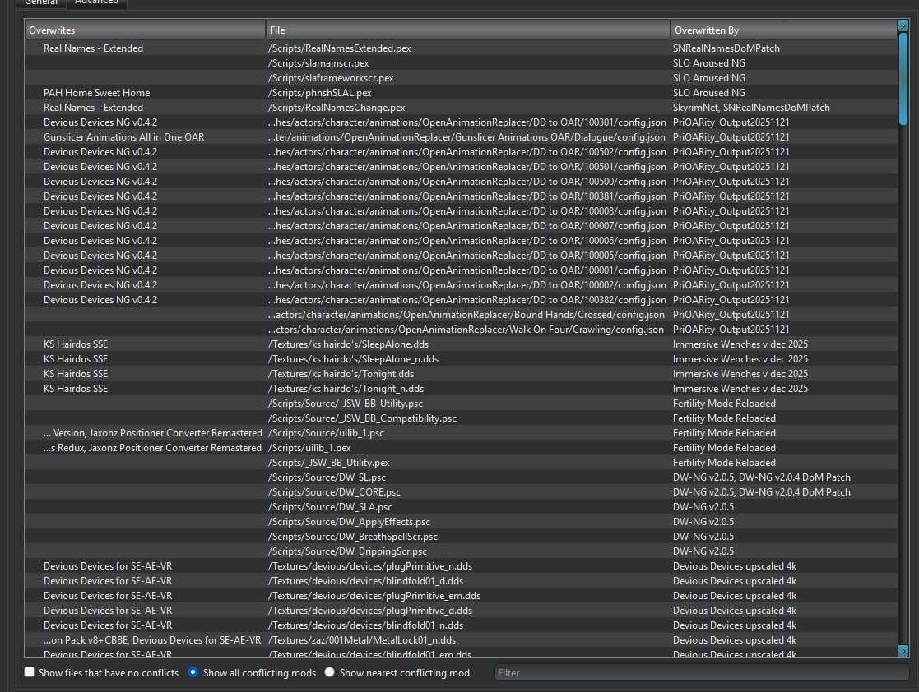Click the scrollbar down arrow

903,650
